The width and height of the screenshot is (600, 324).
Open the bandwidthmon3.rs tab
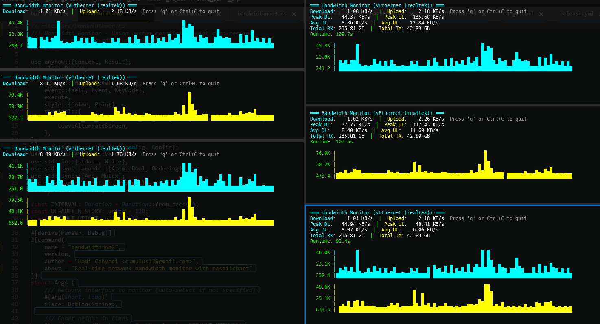tap(262, 14)
